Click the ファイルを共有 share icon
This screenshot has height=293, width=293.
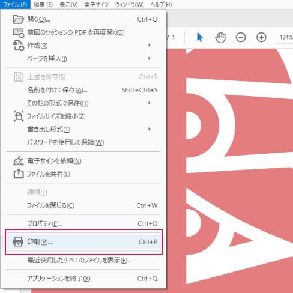click(19, 174)
